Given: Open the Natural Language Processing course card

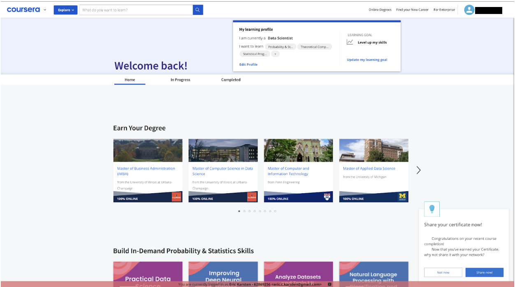Looking at the screenshot, I should [374, 274].
